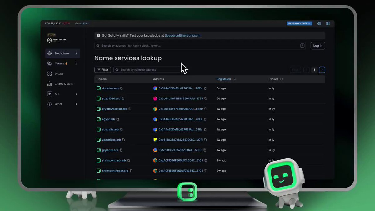Click the ETH price $2,245.16
The height and width of the screenshot is (211, 375).
[x=56, y=23]
